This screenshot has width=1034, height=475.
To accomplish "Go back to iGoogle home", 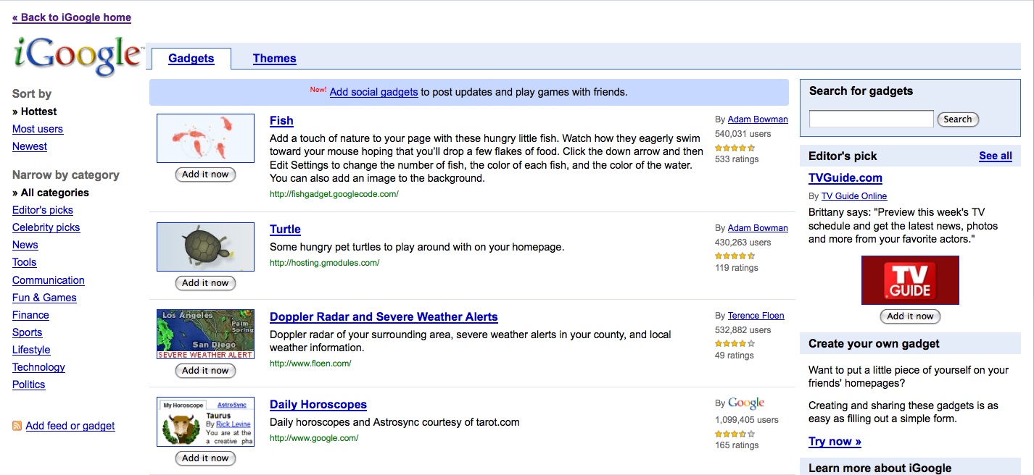I will point(72,17).
